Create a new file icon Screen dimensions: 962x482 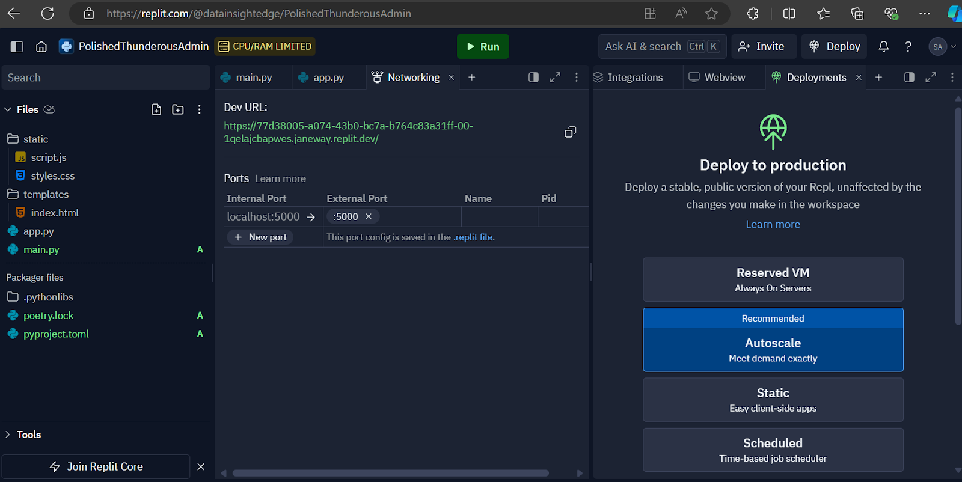(x=156, y=109)
